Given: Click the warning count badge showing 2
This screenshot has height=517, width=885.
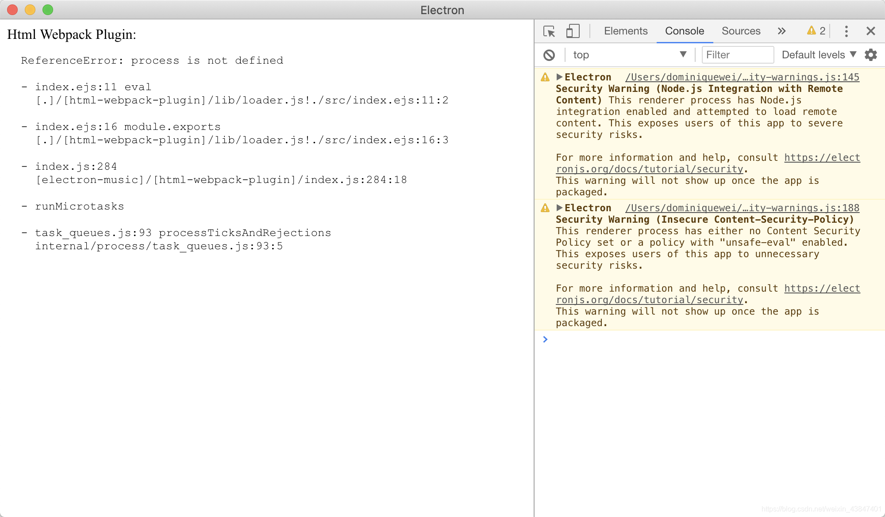Looking at the screenshot, I should click(x=816, y=31).
